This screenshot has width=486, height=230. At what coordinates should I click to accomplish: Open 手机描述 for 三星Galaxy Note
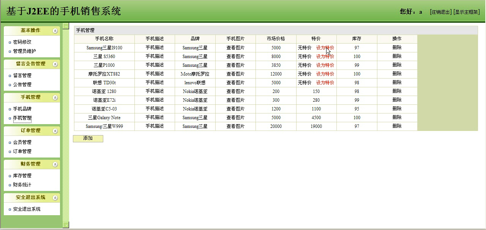[155, 117]
